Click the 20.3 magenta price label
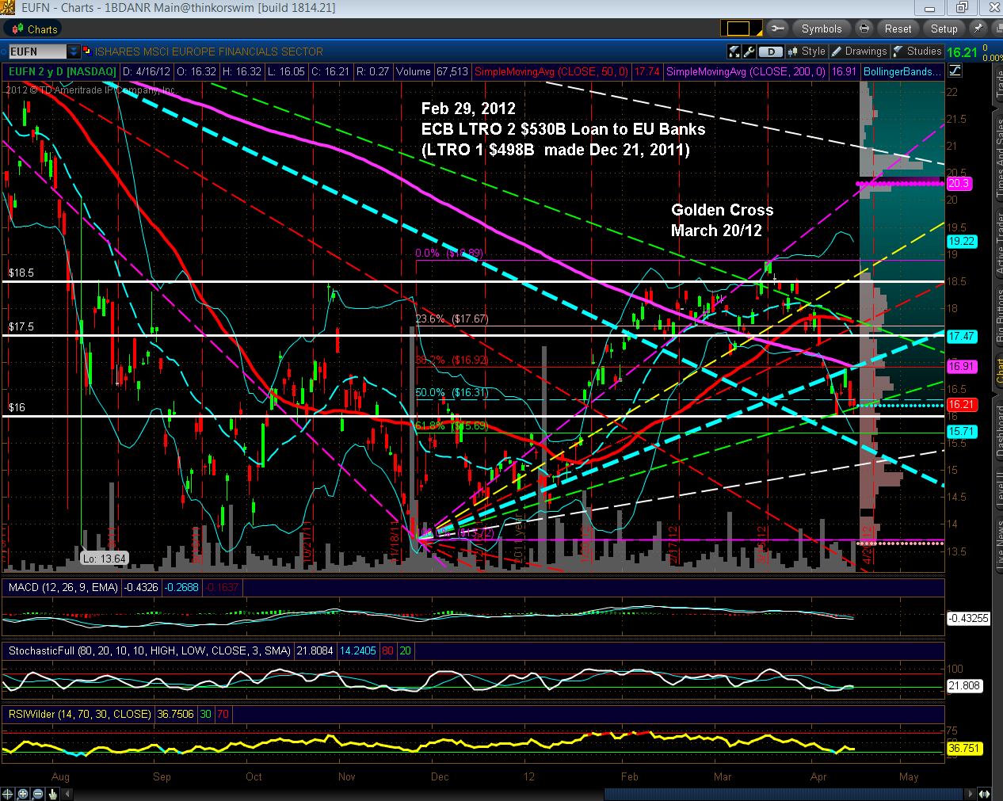1003x801 pixels. point(959,183)
